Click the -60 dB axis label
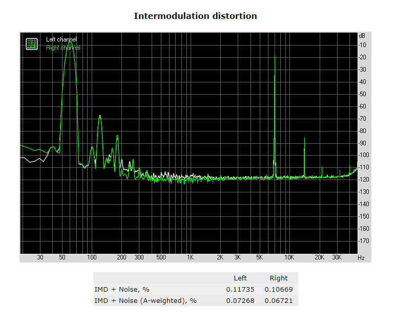The image size is (396, 328). tap(362, 106)
